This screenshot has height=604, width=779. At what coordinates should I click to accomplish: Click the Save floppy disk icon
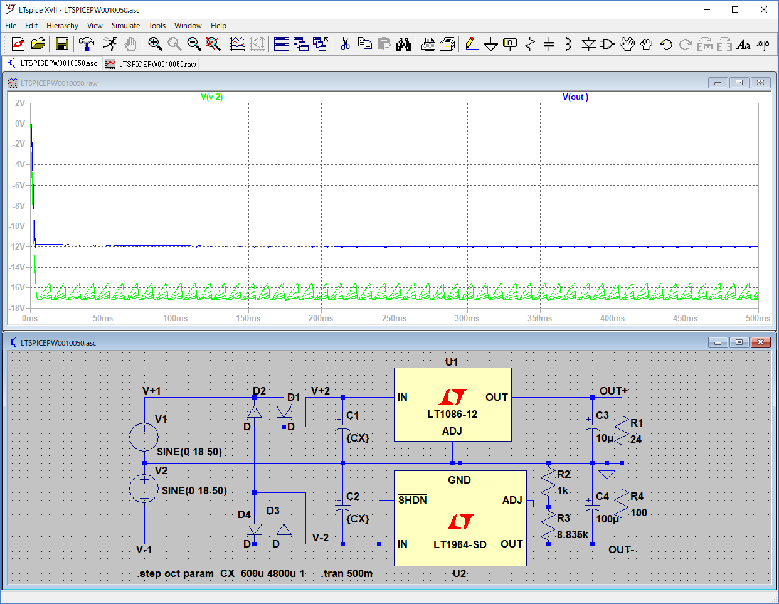point(61,44)
